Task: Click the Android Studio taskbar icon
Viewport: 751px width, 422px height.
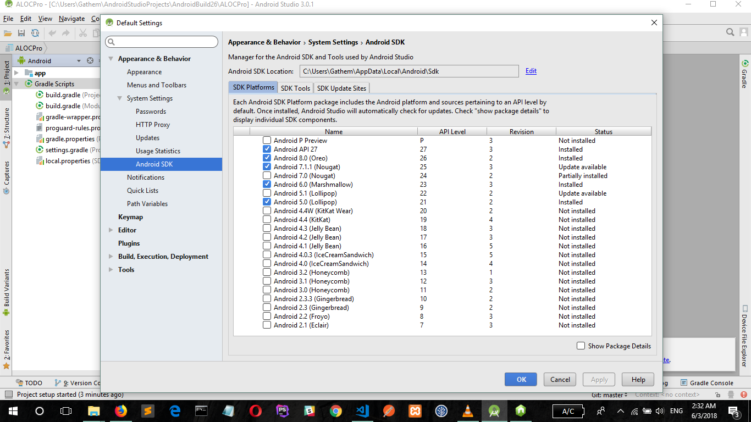Action: [494, 410]
